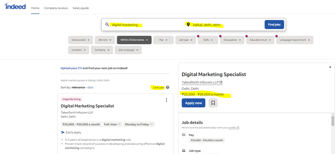Open the Company reviews tab

[56, 8]
